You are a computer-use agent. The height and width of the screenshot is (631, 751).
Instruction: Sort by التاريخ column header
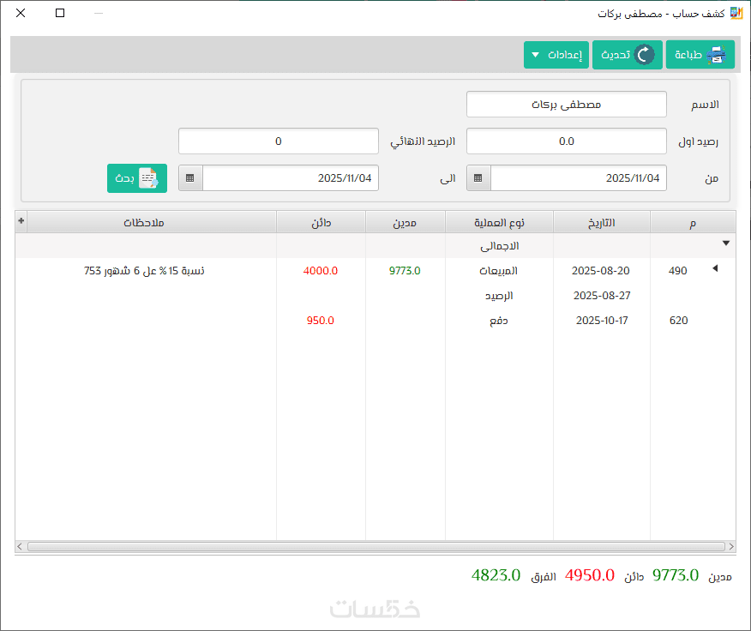coord(602,222)
